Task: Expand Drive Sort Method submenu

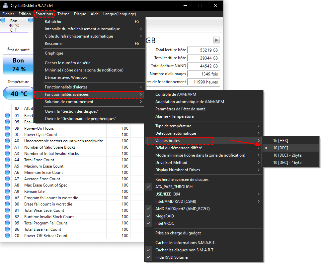Action: click(204, 163)
